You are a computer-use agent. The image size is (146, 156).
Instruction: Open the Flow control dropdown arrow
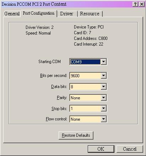click(x=103, y=119)
